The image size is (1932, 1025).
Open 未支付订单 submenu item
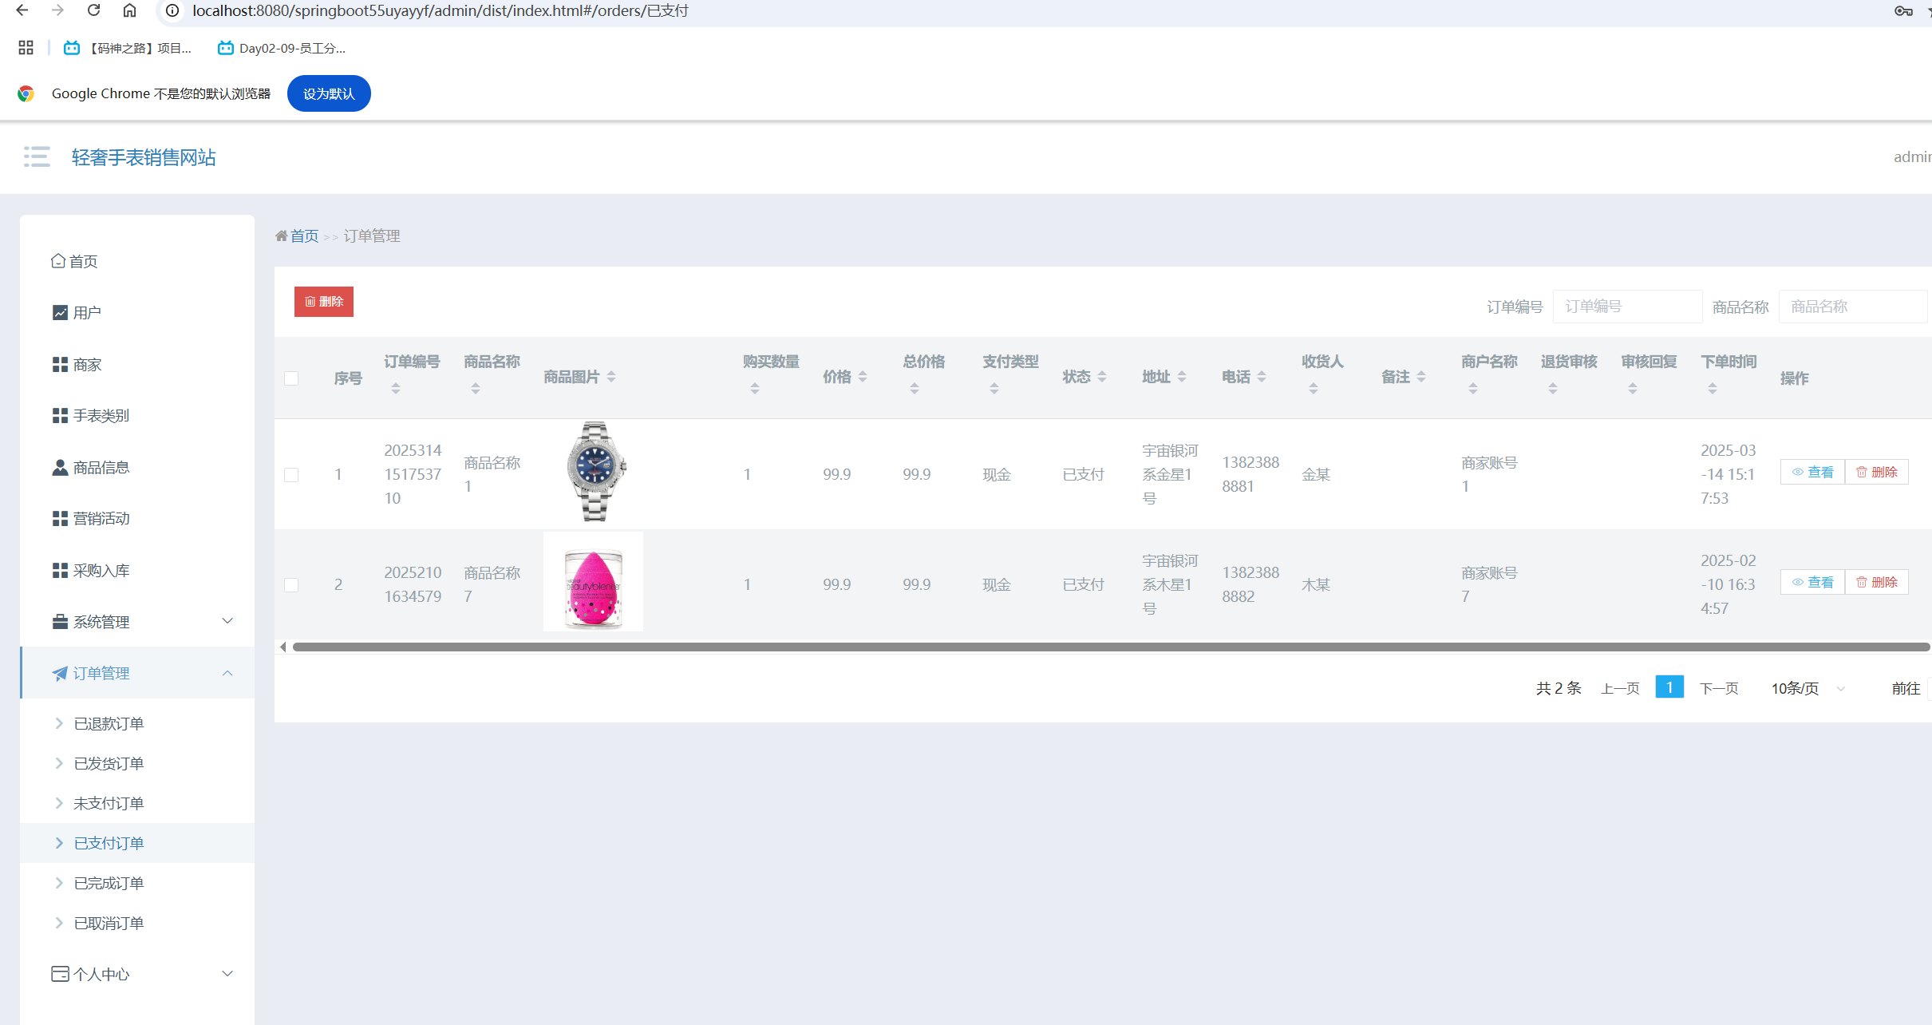[109, 803]
